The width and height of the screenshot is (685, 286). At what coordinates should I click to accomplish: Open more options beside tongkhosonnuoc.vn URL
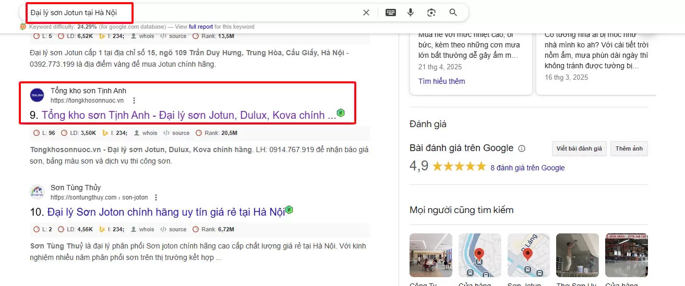(134, 101)
